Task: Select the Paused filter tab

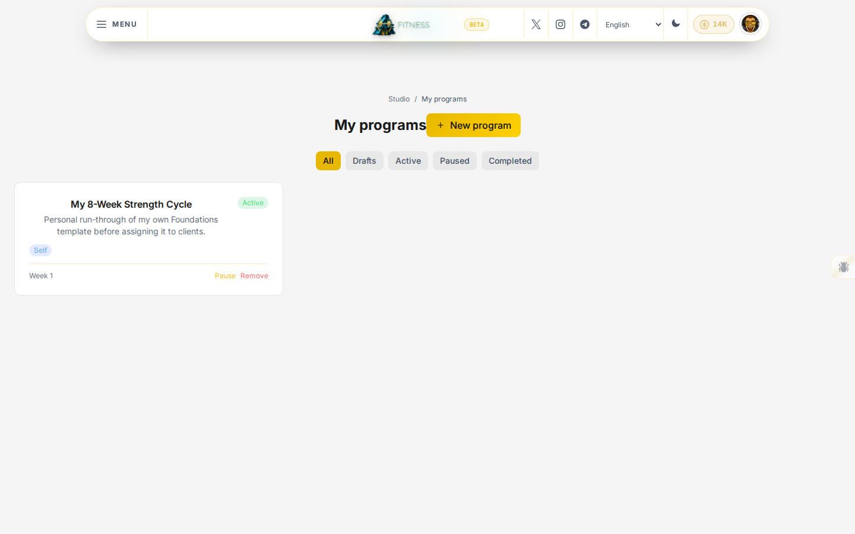Action: click(455, 161)
